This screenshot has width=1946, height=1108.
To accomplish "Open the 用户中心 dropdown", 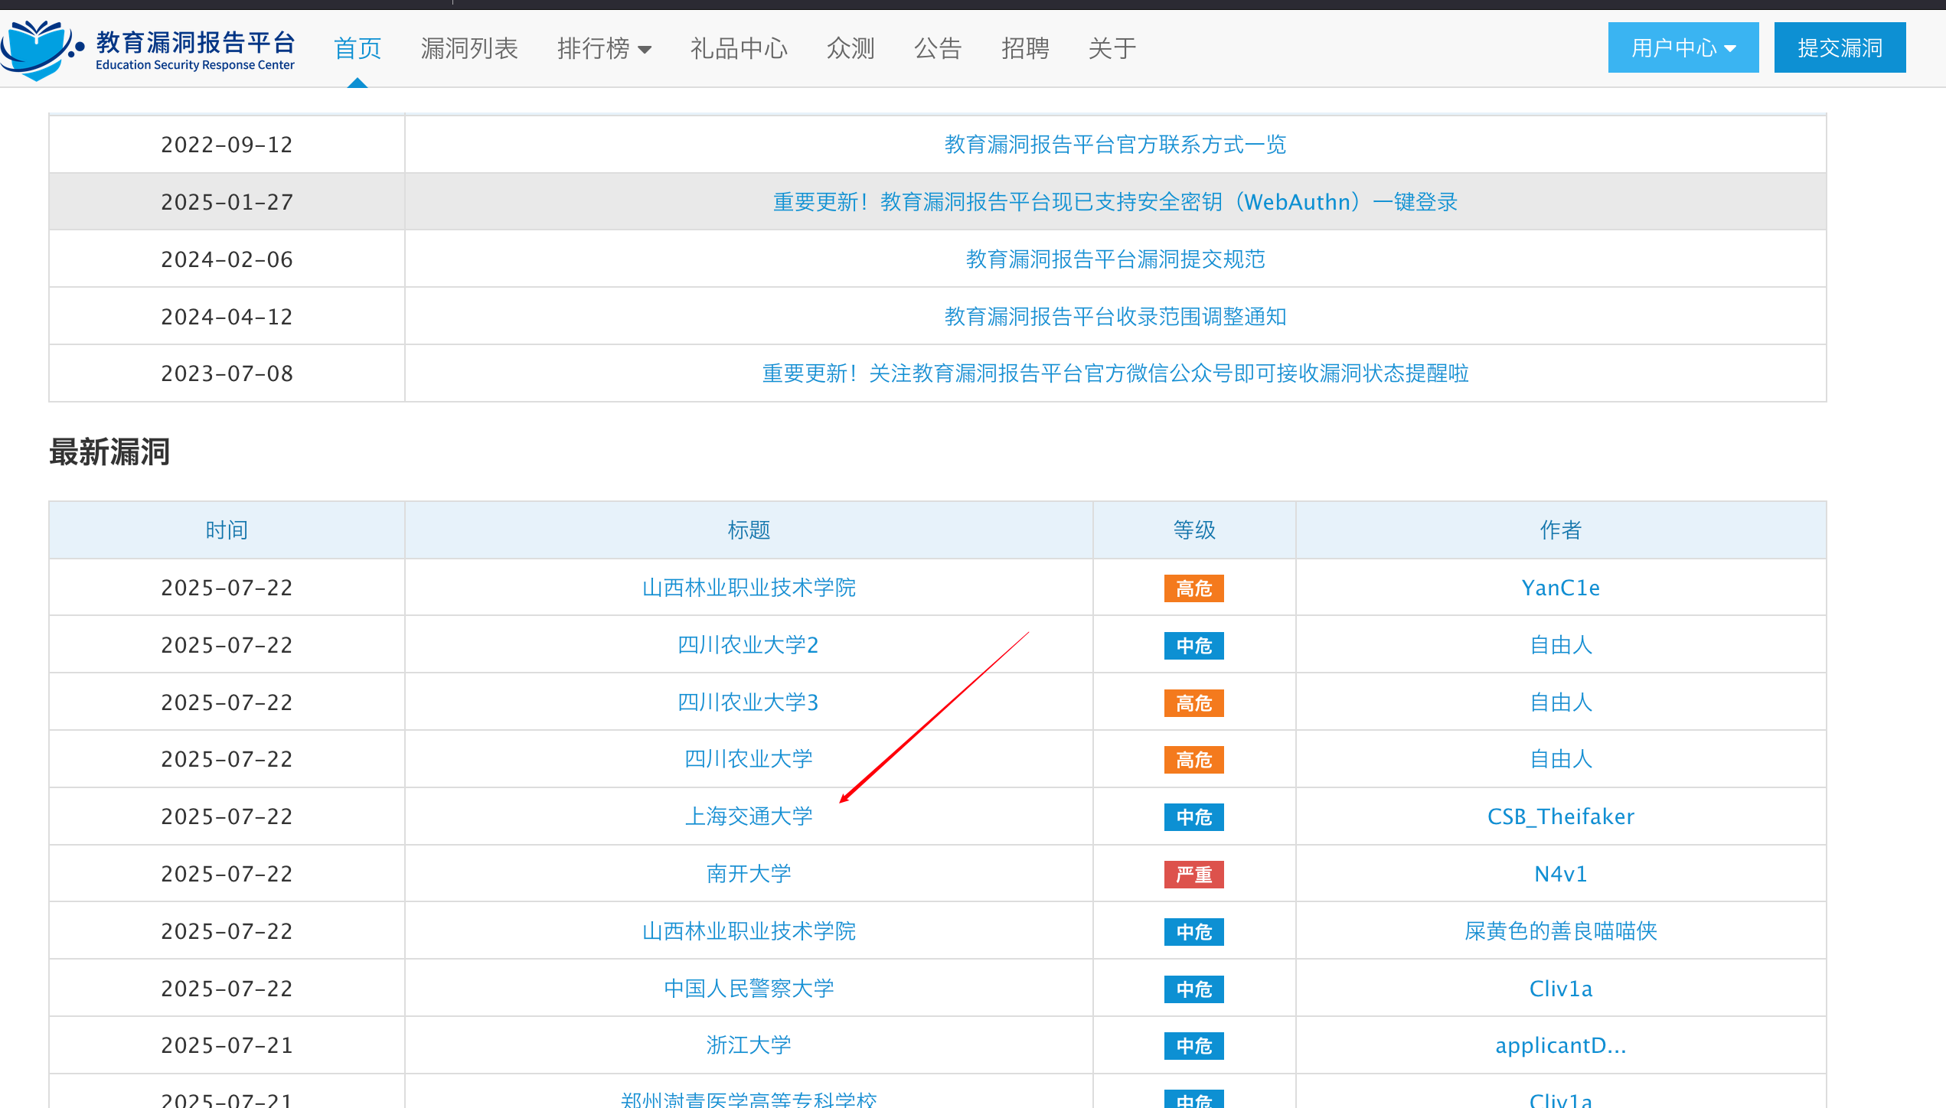I will tap(1683, 48).
